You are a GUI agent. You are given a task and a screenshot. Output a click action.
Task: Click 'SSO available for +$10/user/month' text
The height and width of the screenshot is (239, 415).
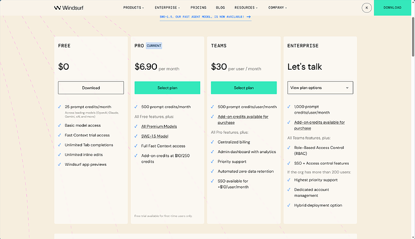click(233, 184)
